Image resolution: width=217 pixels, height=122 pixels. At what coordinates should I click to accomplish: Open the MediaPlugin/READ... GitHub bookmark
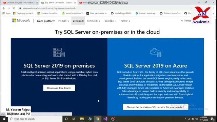coord(122,13)
